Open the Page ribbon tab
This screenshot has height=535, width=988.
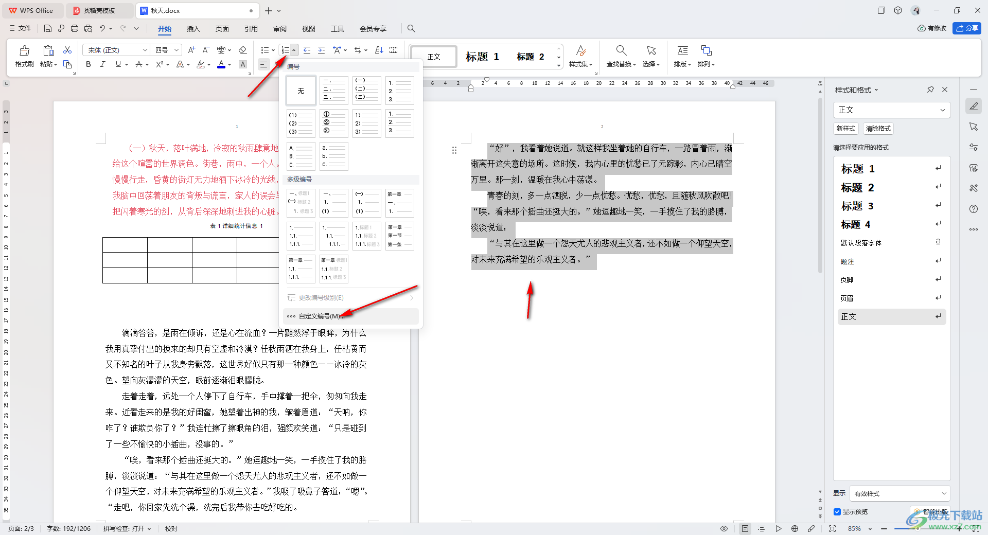222,28
